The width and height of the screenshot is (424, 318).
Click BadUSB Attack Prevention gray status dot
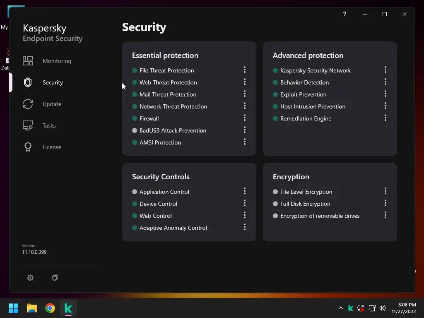[x=135, y=130]
